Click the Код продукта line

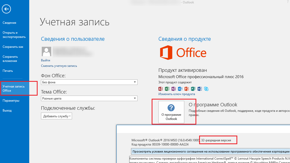[160, 144]
